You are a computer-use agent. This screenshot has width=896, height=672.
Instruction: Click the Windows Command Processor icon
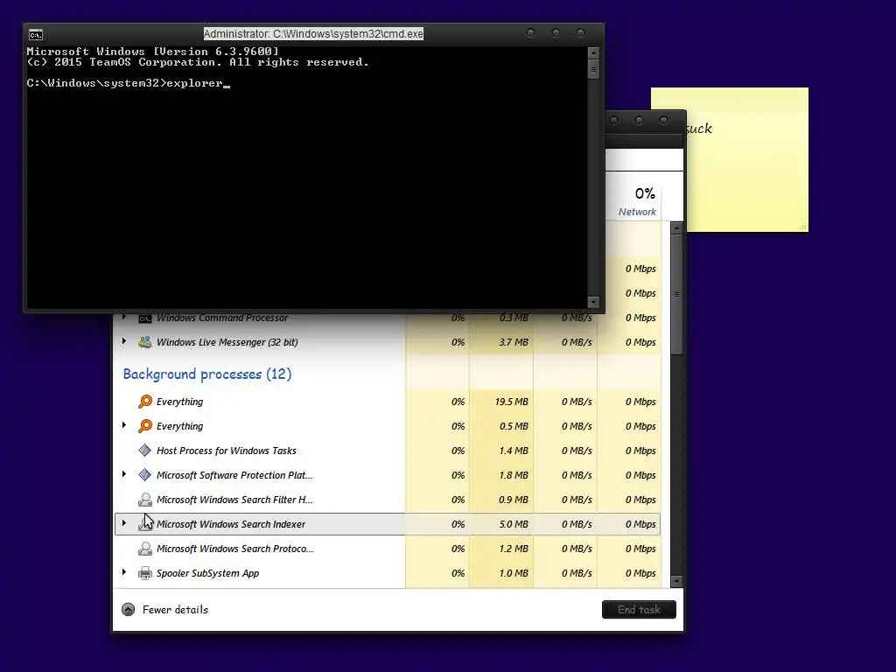pyautogui.click(x=145, y=318)
